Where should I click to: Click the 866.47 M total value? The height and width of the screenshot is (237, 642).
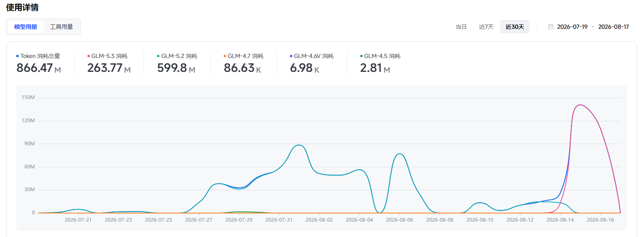point(39,68)
